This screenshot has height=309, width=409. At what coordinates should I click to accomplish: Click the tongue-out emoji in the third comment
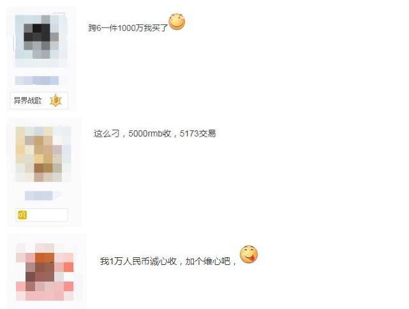[x=249, y=254]
